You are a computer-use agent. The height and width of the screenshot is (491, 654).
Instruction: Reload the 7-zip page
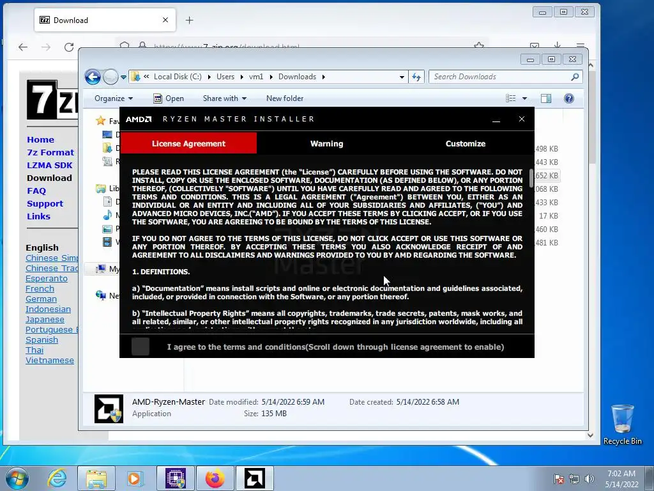click(x=69, y=47)
